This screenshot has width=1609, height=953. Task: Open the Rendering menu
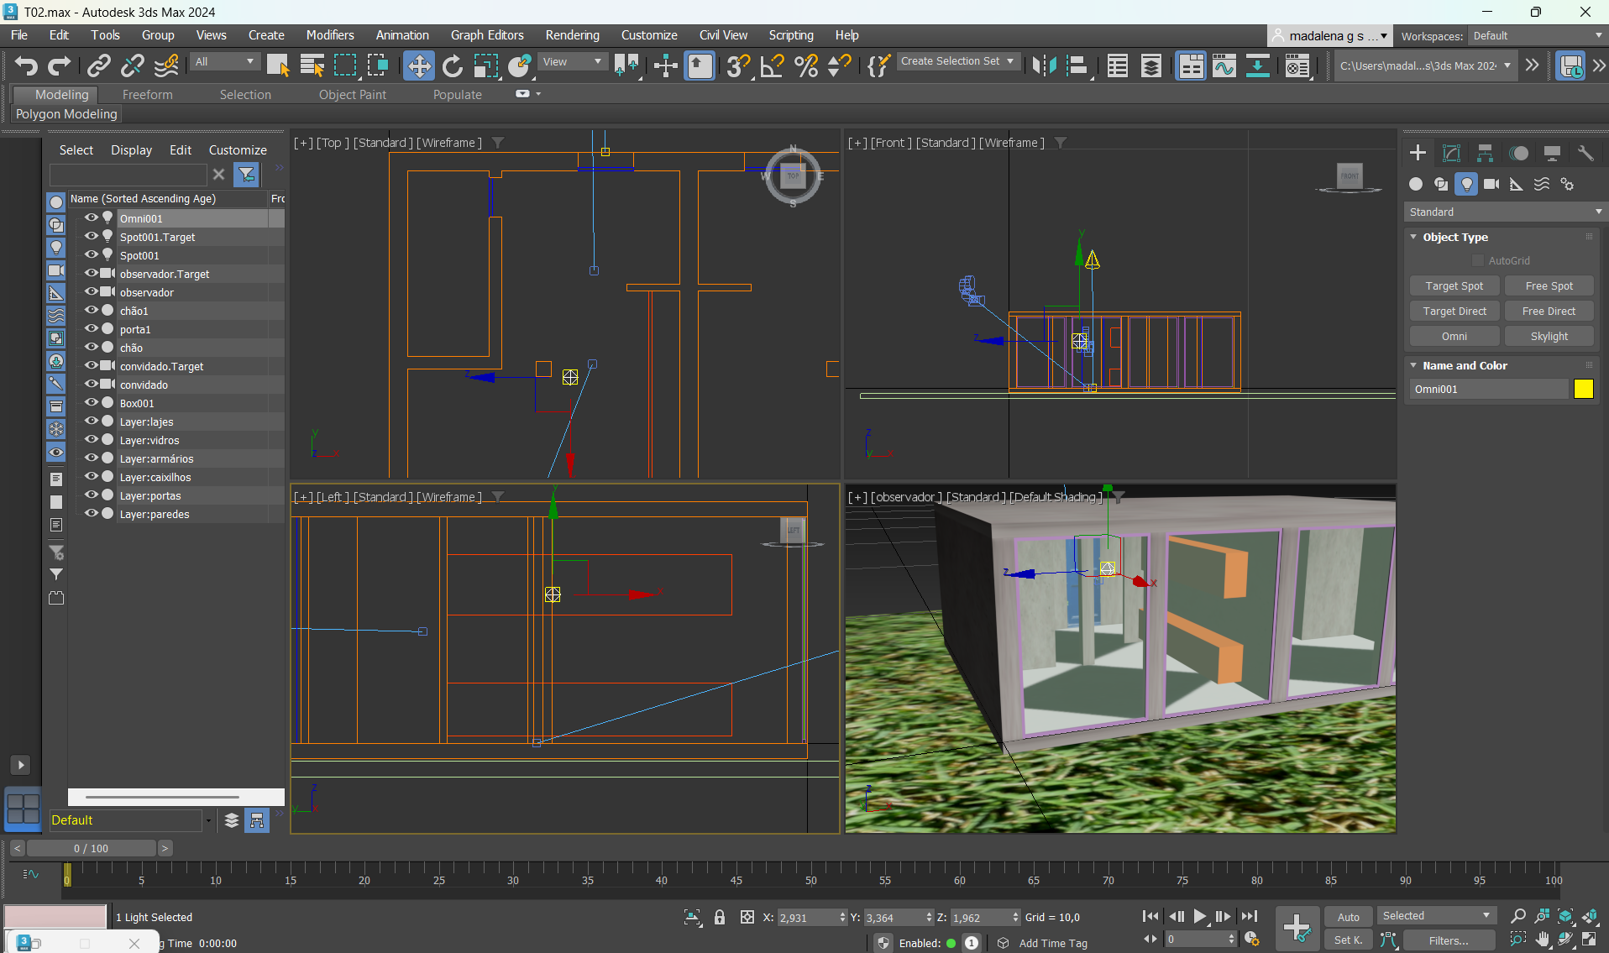pos(572,35)
